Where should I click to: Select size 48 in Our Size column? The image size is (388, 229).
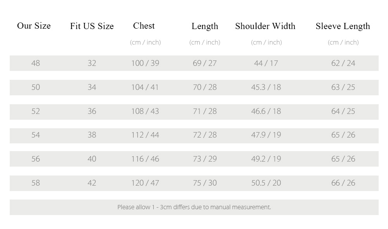pyautogui.click(x=36, y=63)
